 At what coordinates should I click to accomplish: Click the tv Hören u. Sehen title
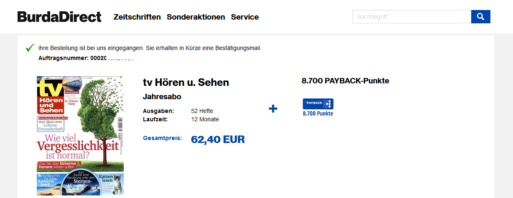(186, 83)
